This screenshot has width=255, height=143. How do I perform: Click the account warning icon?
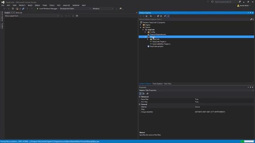pos(238,6)
